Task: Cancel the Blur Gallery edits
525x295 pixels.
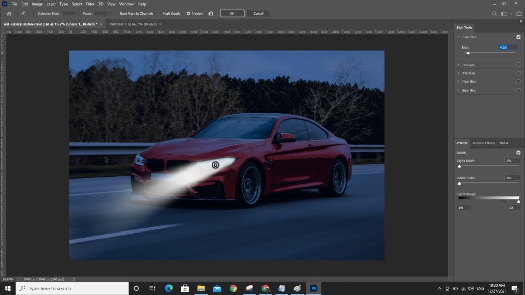Action: 258,13
